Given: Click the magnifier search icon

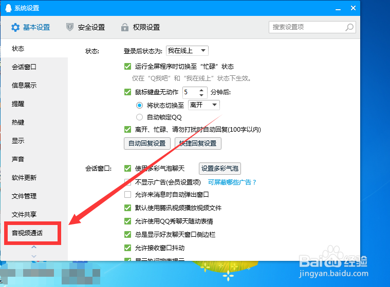Looking at the screenshot, I should 349,27.
